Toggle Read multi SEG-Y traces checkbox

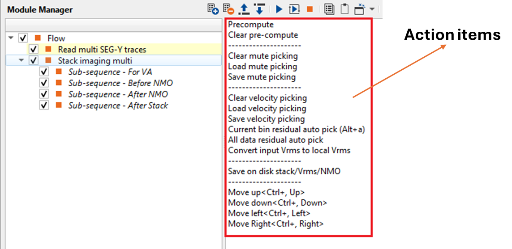pyautogui.click(x=33, y=50)
